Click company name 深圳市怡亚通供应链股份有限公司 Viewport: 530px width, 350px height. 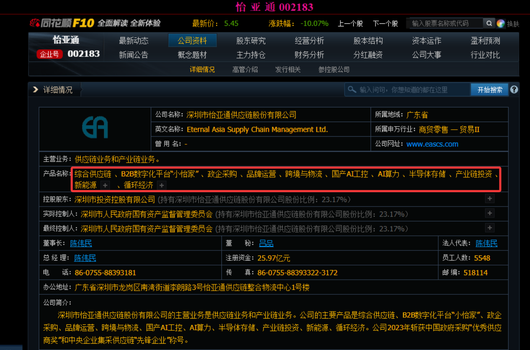point(241,115)
